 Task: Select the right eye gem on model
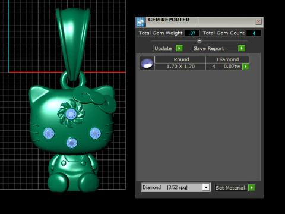pos(95,133)
